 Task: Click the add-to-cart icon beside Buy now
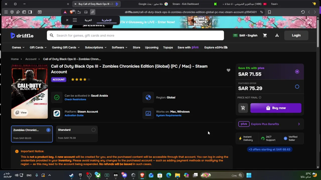coord(243,108)
